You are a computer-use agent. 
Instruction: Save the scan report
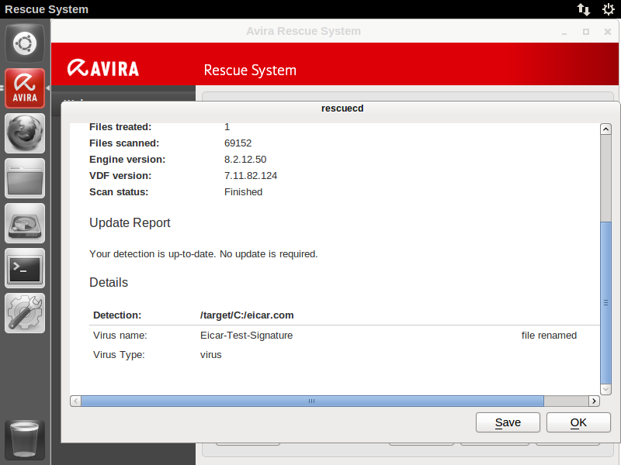(x=508, y=422)
